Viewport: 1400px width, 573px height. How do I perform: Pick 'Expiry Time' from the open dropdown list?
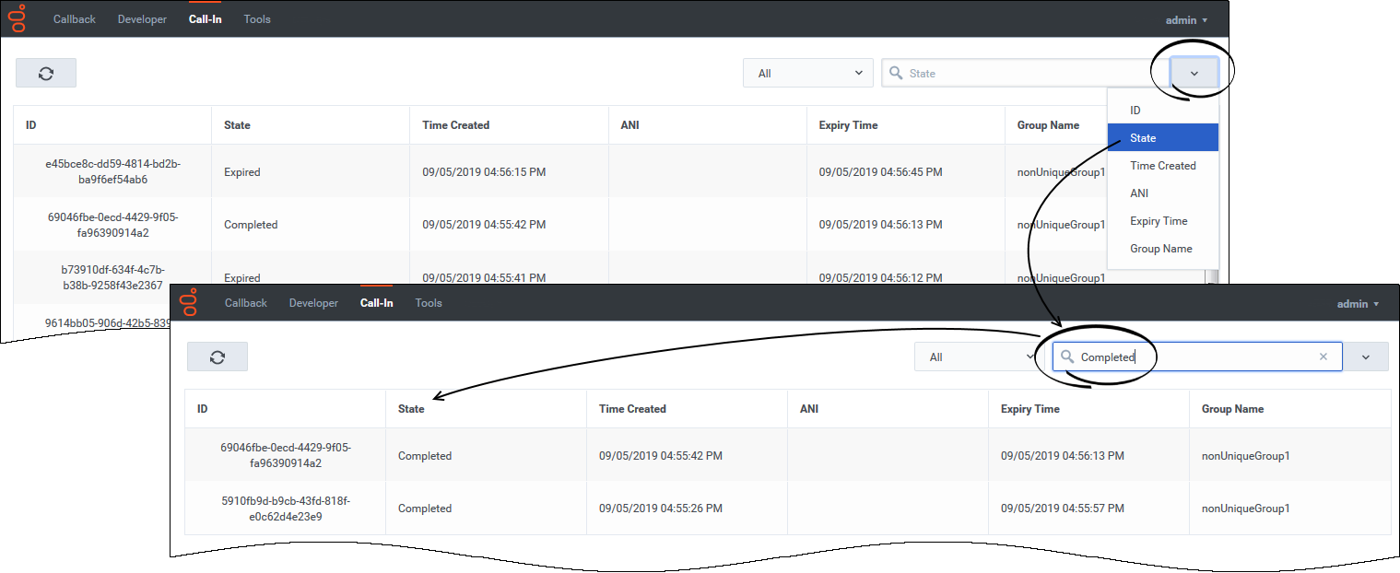pyautogui.click(x=1159, y=221)
